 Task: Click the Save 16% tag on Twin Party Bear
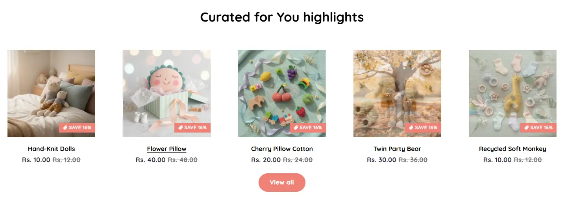423,128
